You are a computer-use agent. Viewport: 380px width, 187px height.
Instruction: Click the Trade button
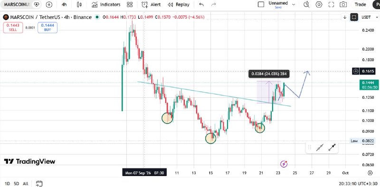tap(360, 4)
